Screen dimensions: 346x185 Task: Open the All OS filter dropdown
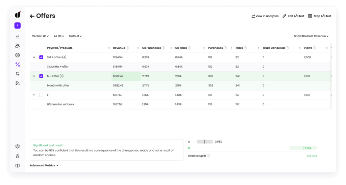coord(59,36)
